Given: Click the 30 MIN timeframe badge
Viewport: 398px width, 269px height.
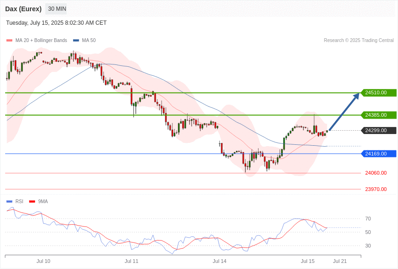Looking at the screenshot, I should [x=57, y=9].
